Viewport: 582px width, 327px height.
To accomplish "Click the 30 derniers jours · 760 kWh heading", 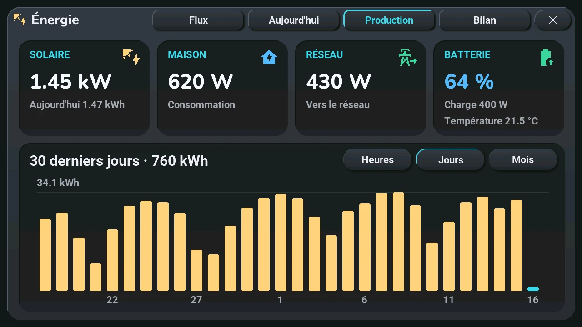I will click(x=119, y=161).
